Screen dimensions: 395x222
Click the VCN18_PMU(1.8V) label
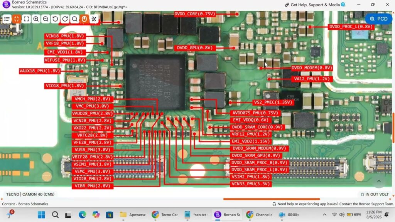(65, 36)
